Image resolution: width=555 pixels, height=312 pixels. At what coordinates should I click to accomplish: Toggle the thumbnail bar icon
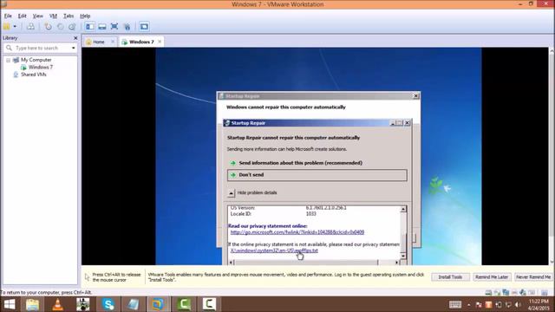(102, 27)
